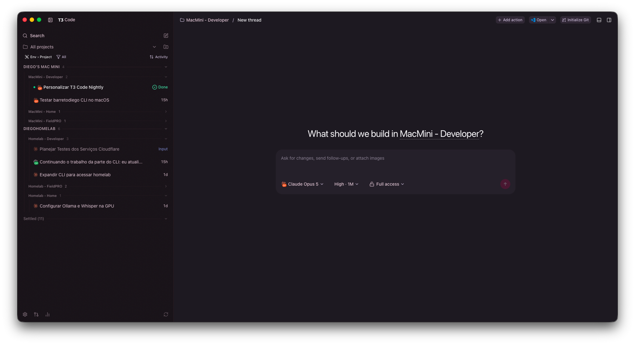This screenshot has height=345, width=635.
Task: Open settings gear icon in sidebar footer
Action: (x=25, y=314)
